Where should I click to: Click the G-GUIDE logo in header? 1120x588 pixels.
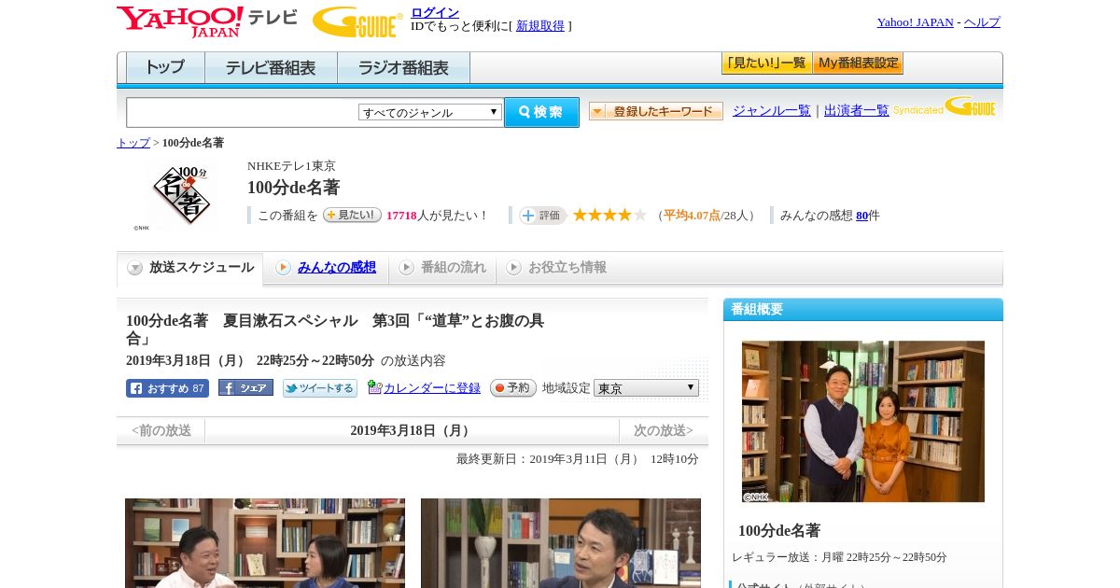357,21
